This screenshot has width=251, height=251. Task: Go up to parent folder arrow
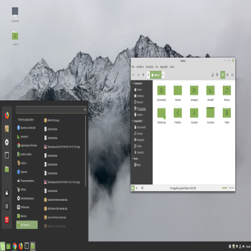[x=143, y=75]
